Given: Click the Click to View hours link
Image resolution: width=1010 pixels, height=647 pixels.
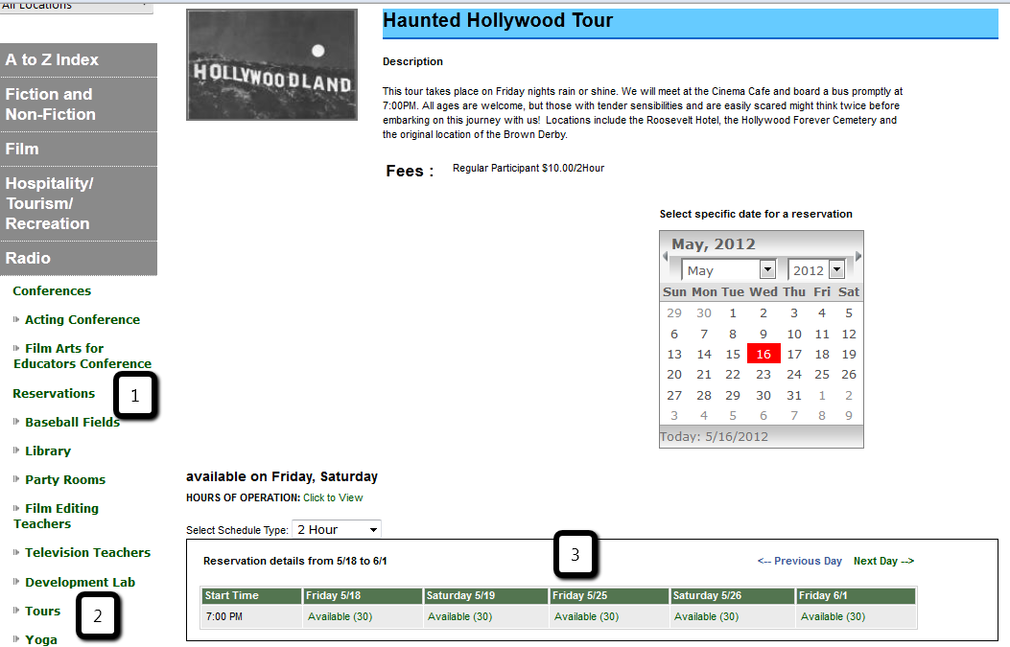Looking at the screenshot, I should (333, 497).
